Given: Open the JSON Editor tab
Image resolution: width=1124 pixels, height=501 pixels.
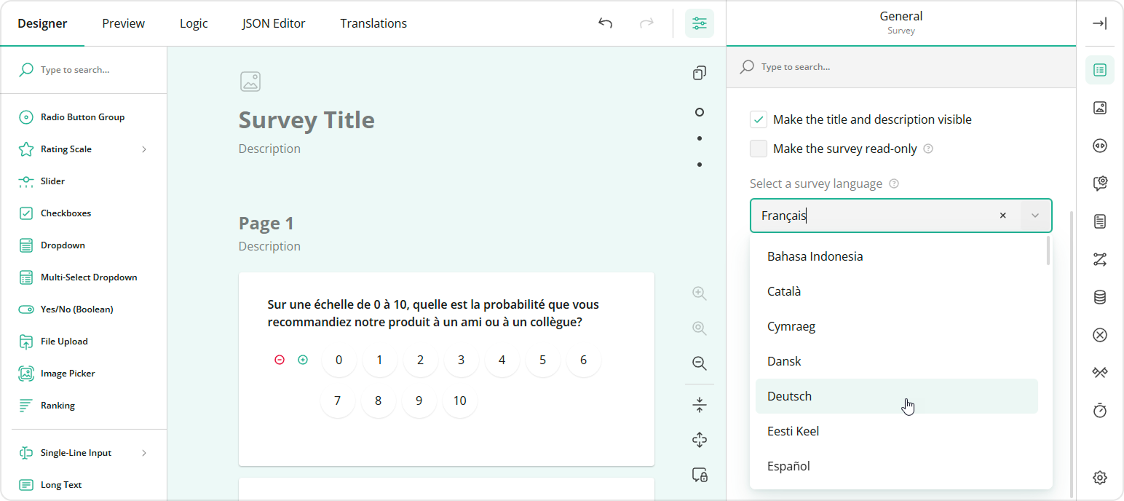Looking at the screenshot, I should click(x=273, y=23).
